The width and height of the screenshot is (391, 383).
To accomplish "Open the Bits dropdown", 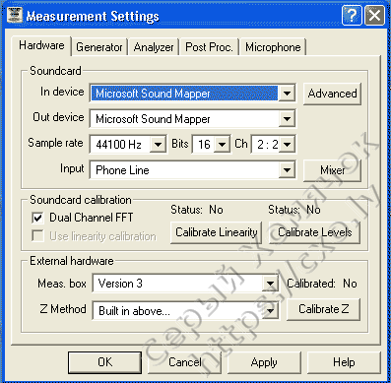I will point(223,145).
